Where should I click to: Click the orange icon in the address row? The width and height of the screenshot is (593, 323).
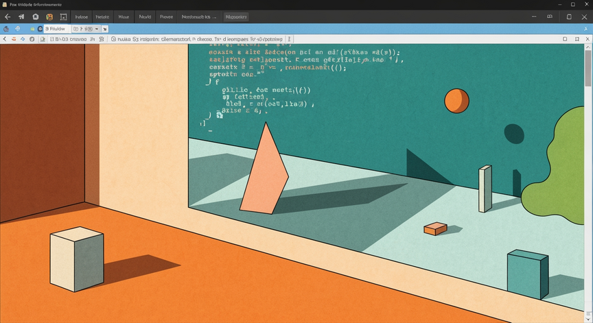click(14, 39)
